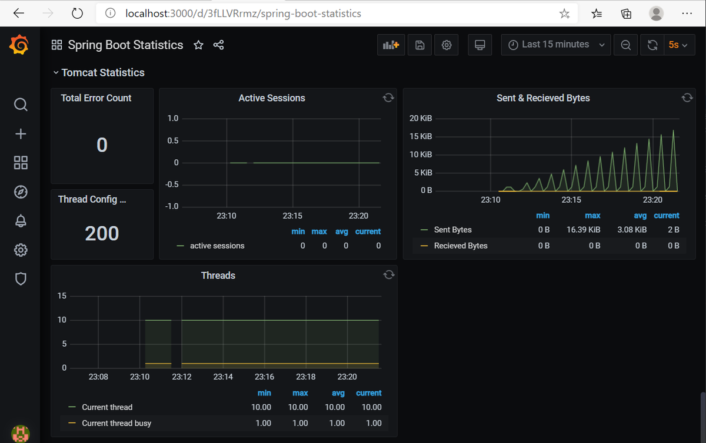This screenshot has height=443, width=706.
Task: Cycle view mode with monitor icon
Action: [479, 45]
